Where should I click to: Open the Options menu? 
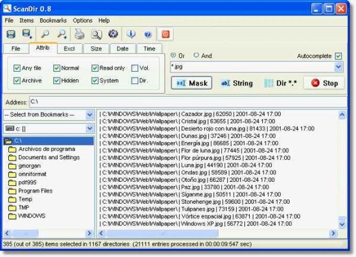click(x=82, y=20)
